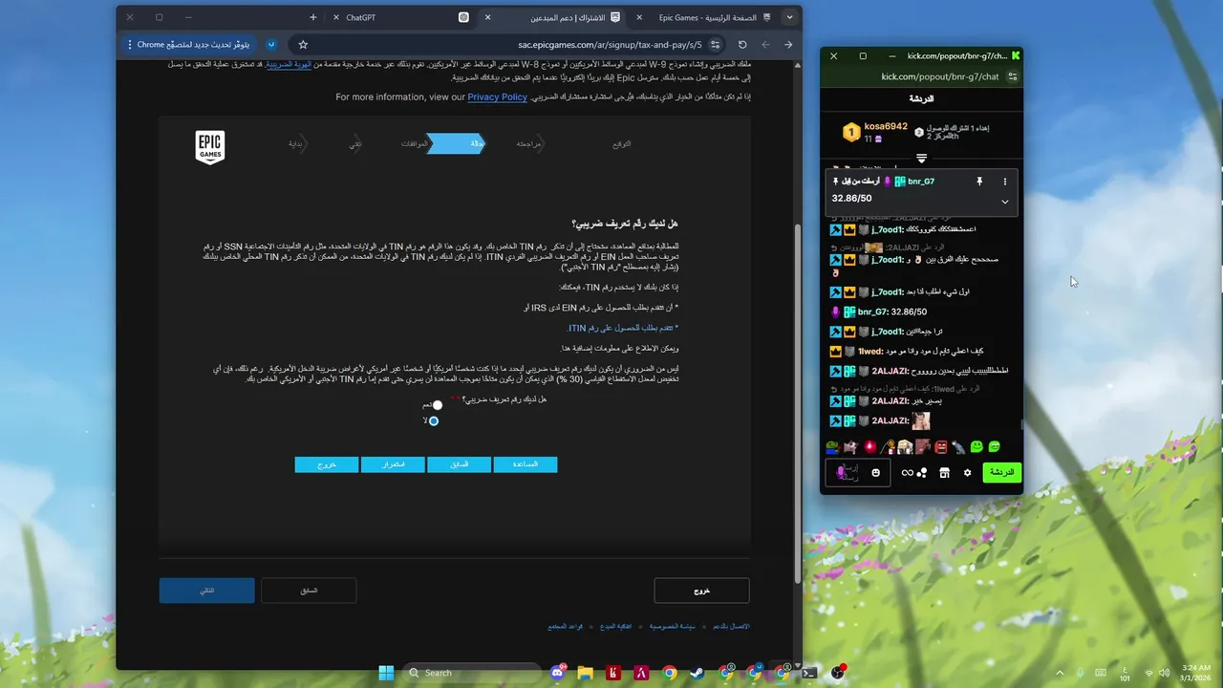The height and width of the screenshot is (688, 1223).
Task: Open the Windows Start menu
Action: (386, 673)
